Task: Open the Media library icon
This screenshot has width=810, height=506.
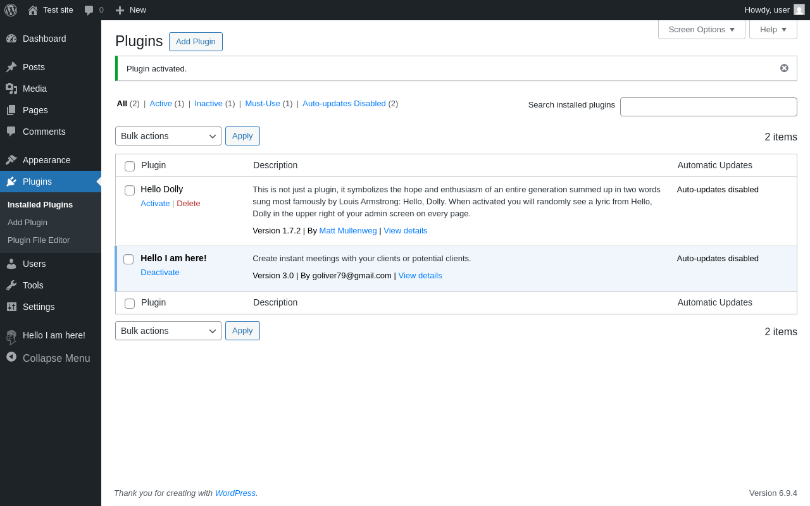Action: (11, 89)
